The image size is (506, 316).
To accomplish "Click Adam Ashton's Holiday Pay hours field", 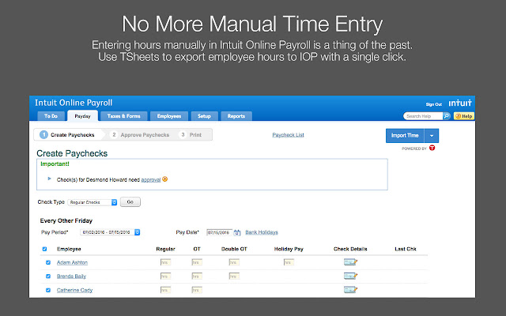I will (x=289, y=262).
